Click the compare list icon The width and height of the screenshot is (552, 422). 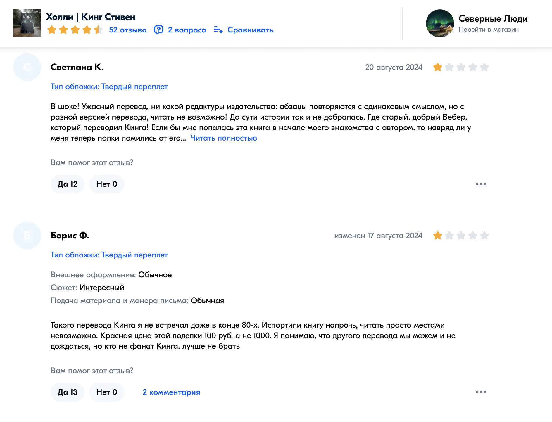218,30
